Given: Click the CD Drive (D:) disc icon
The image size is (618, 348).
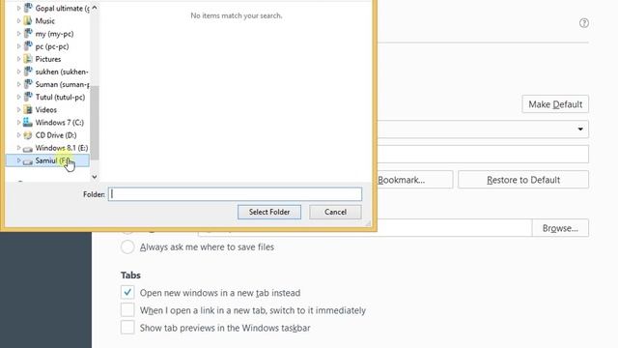Looking at the screenshot, I should coord(28,135).
